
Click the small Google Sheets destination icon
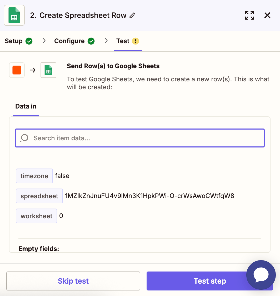point(48,70)
